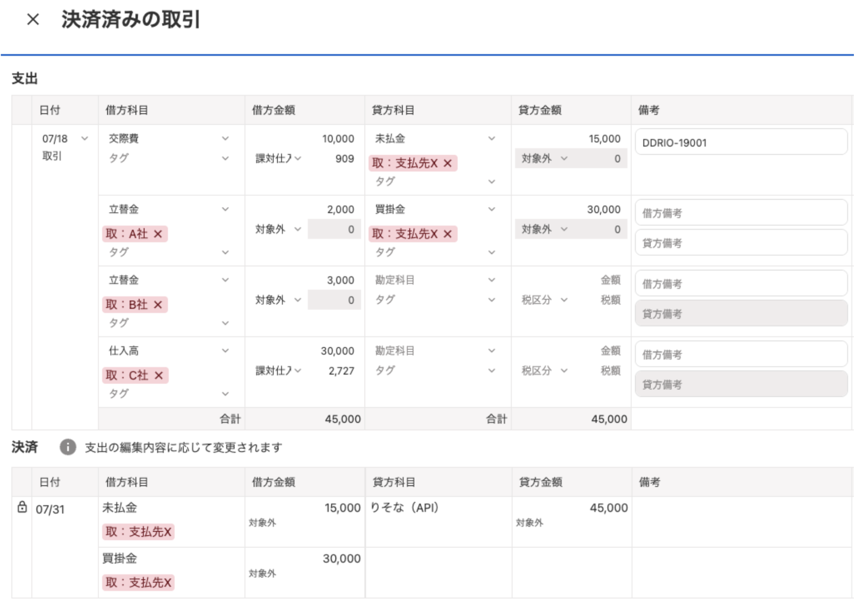Viewport: 864px width, 611px height.
Task: Click the 備考 header in 支出 table
Action: pos(649,110)
